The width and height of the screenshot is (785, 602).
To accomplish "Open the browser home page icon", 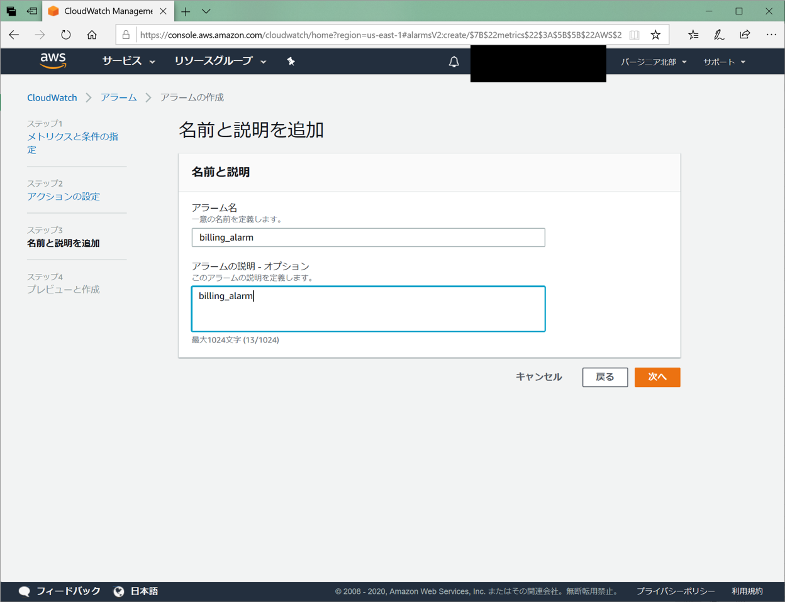I will coord(92,35).
